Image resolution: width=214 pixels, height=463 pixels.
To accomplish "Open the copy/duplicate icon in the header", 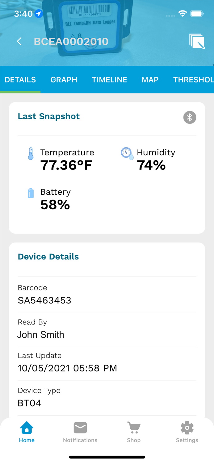I will tap(197, 41).
